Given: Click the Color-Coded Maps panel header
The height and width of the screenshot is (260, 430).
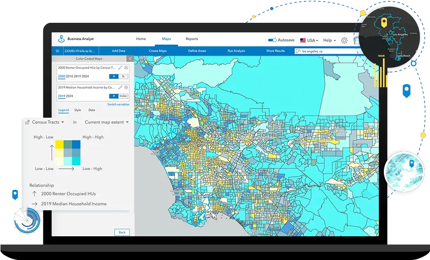Looking at the screenshot, I should pos(89,58).
